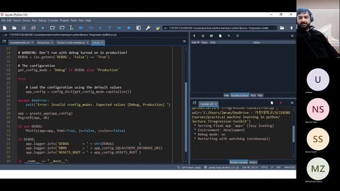The width and height of the screenshot is (340, 191).
Task: Run the current cell
Action: (53, 28)
